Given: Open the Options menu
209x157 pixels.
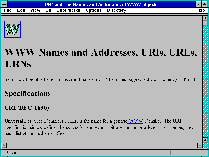Looking at the screenshot, I should point(94,10).
